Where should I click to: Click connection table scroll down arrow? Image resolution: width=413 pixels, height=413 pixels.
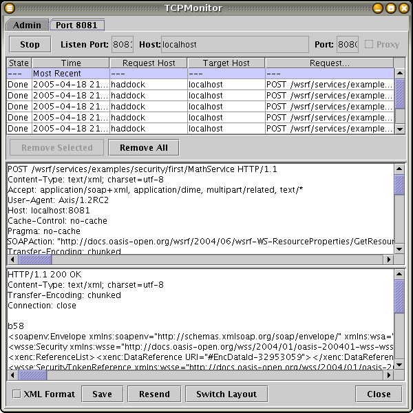pyautogui.click(x=400, y=129)
